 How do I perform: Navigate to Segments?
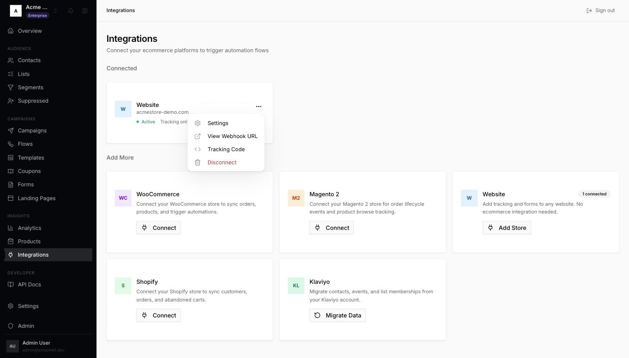point(48,88)
